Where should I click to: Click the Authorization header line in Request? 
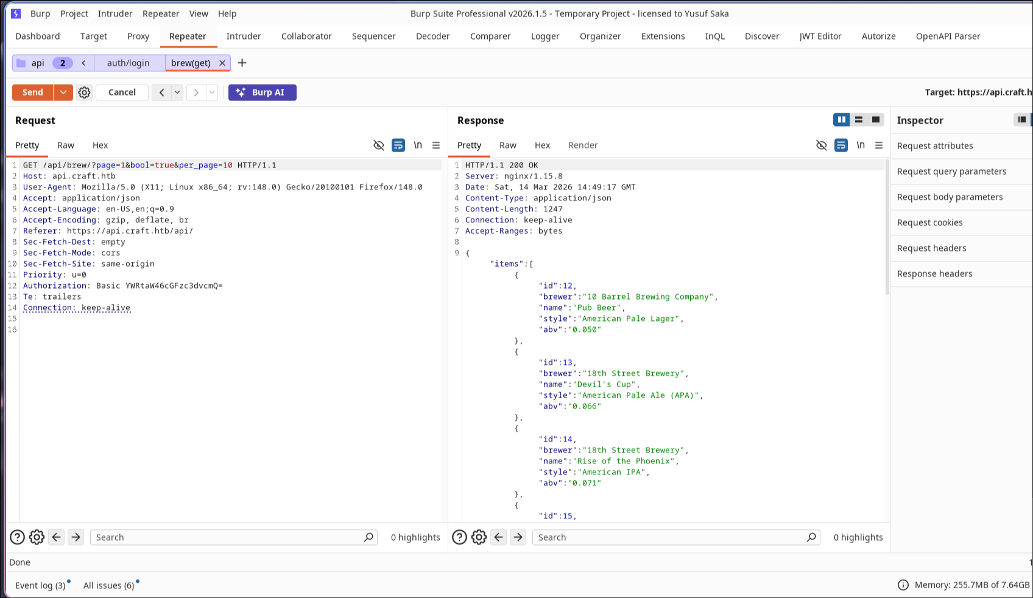(x=123, y=286)
